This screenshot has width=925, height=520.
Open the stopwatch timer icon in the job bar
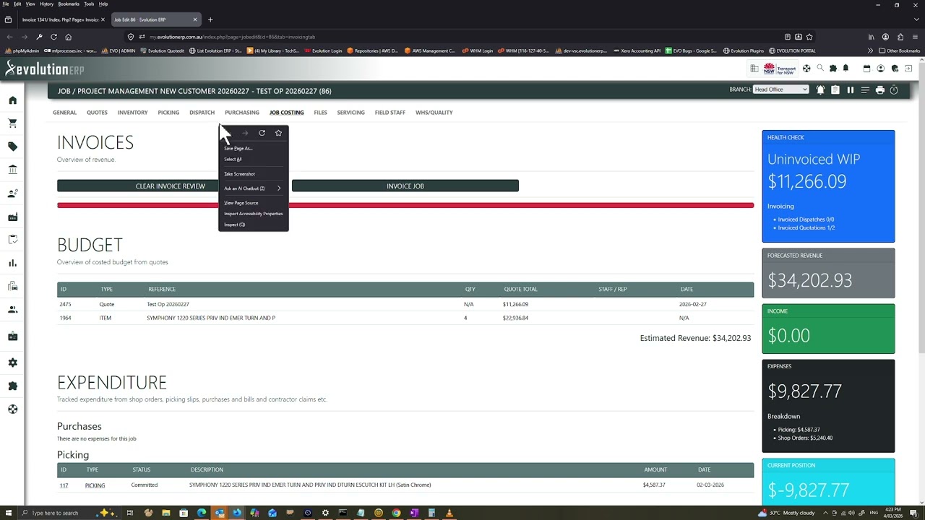(894, 90)
